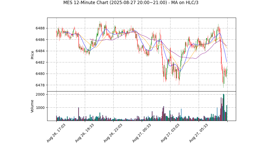Click the 6488 price tick label

coord(40,28)
